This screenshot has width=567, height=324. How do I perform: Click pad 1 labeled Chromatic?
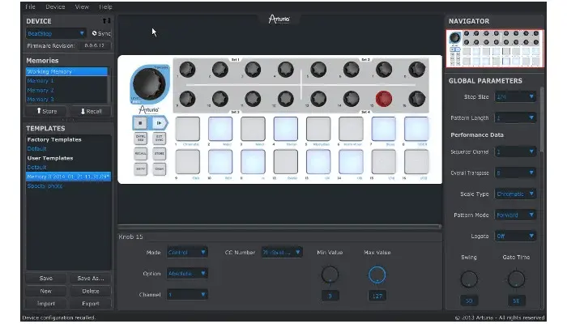point(189,128)
